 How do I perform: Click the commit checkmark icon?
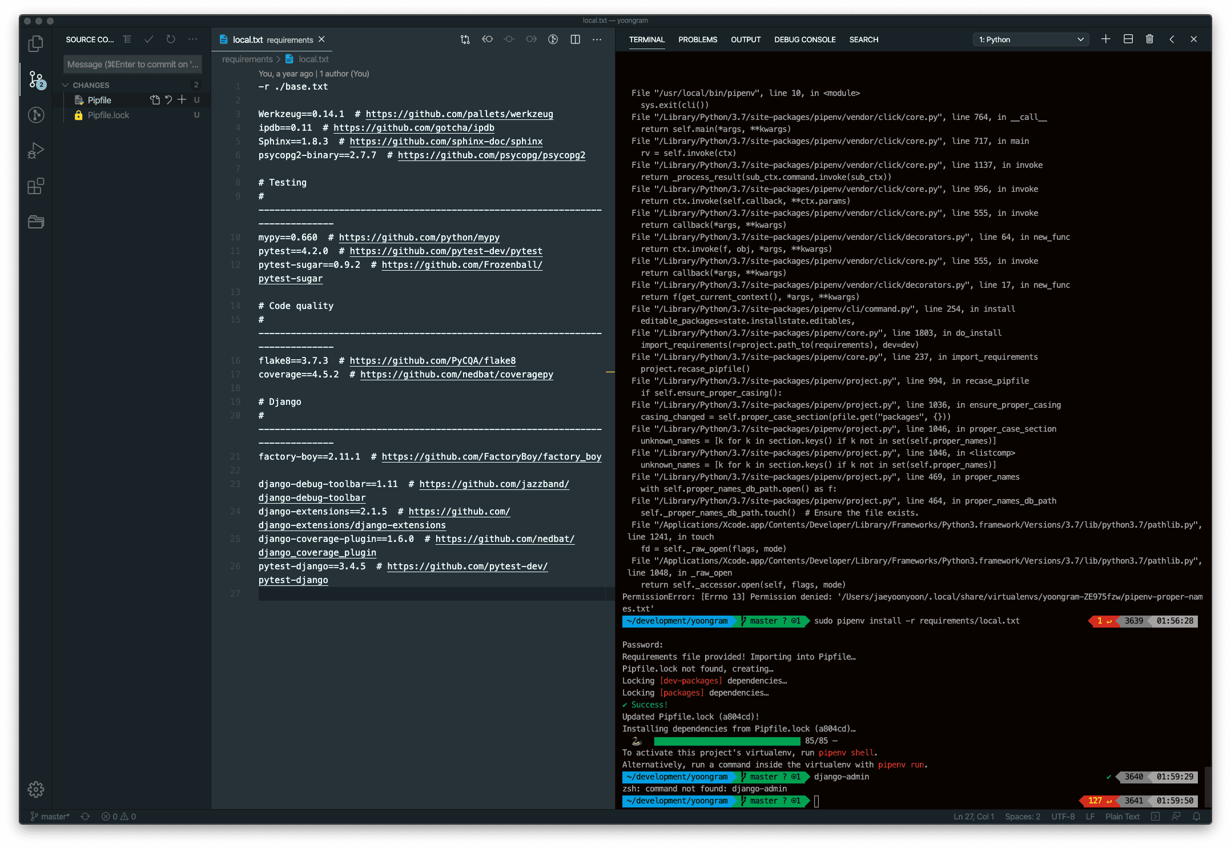click(x=149, y=39)
